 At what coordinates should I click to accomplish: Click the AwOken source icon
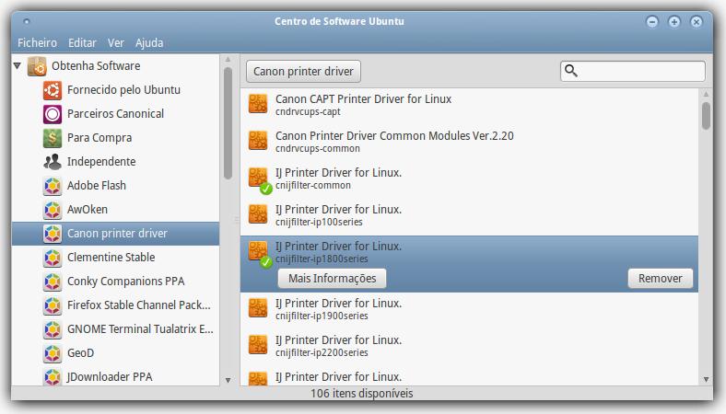[x=53, y=210]
